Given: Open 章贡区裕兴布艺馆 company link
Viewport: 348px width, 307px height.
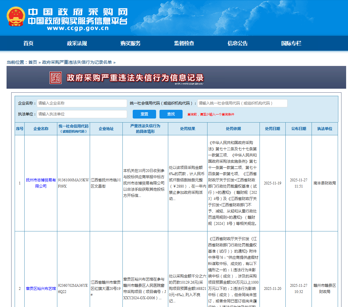Looking at the screenshot, I should 41,289.
